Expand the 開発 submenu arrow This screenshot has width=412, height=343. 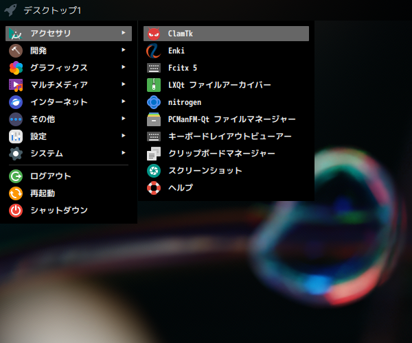pos(124,49)
